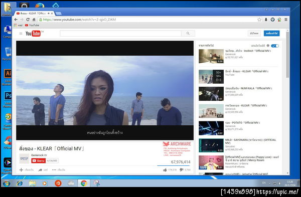Reload the page with the refresh icon
Screen dimensions: 301x197
click(28, 20)
